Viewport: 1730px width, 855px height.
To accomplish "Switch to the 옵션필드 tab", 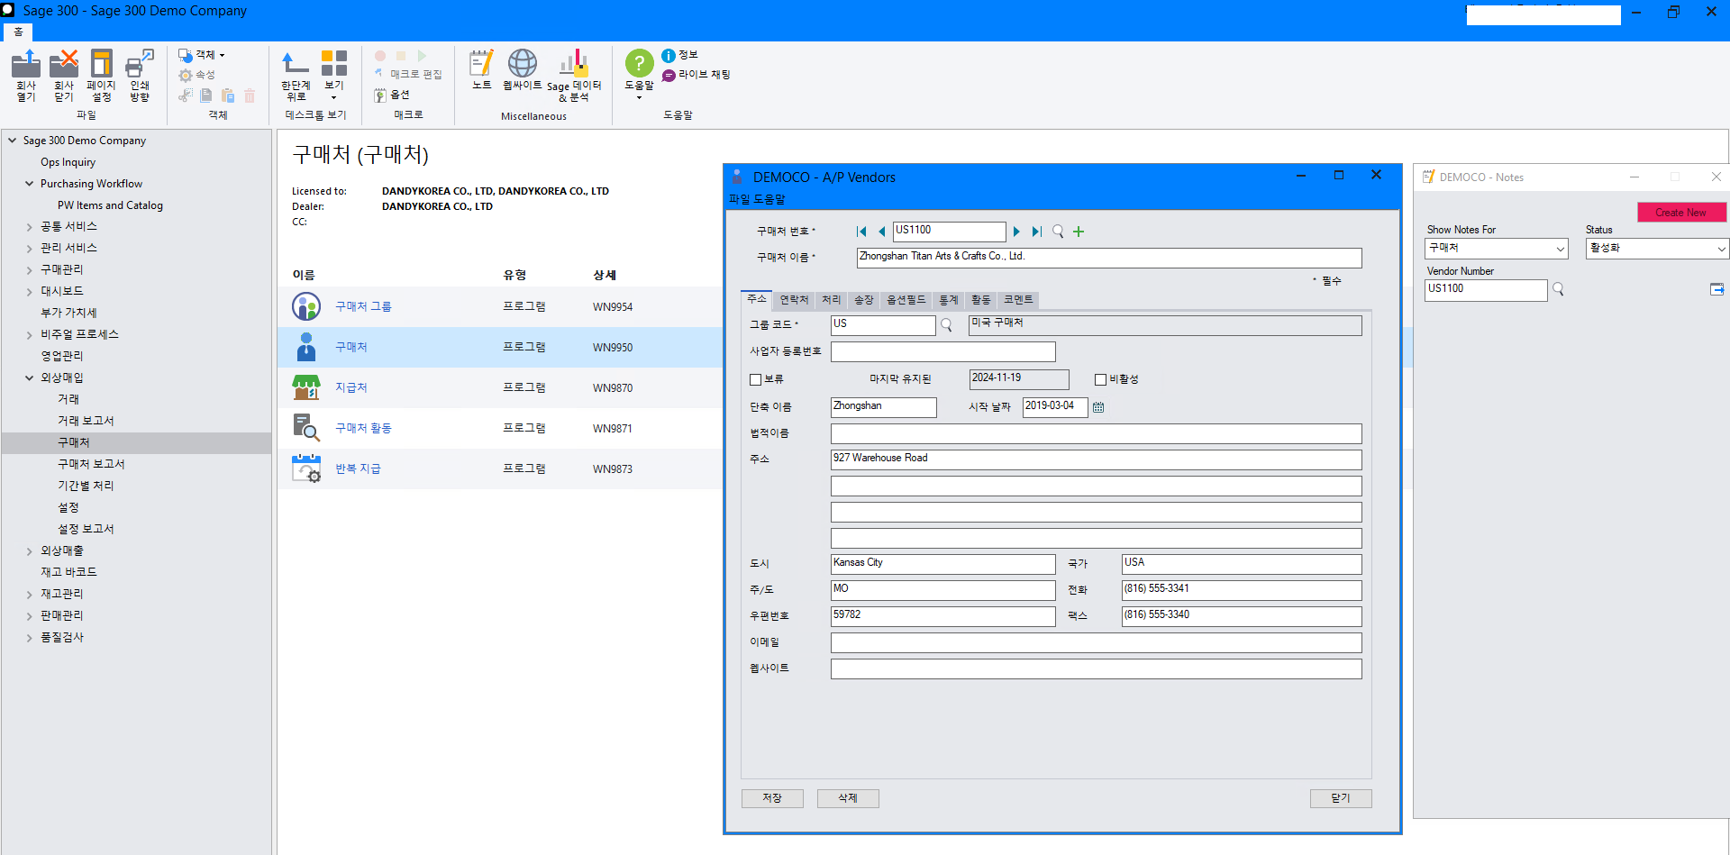I will click(906, 300).
